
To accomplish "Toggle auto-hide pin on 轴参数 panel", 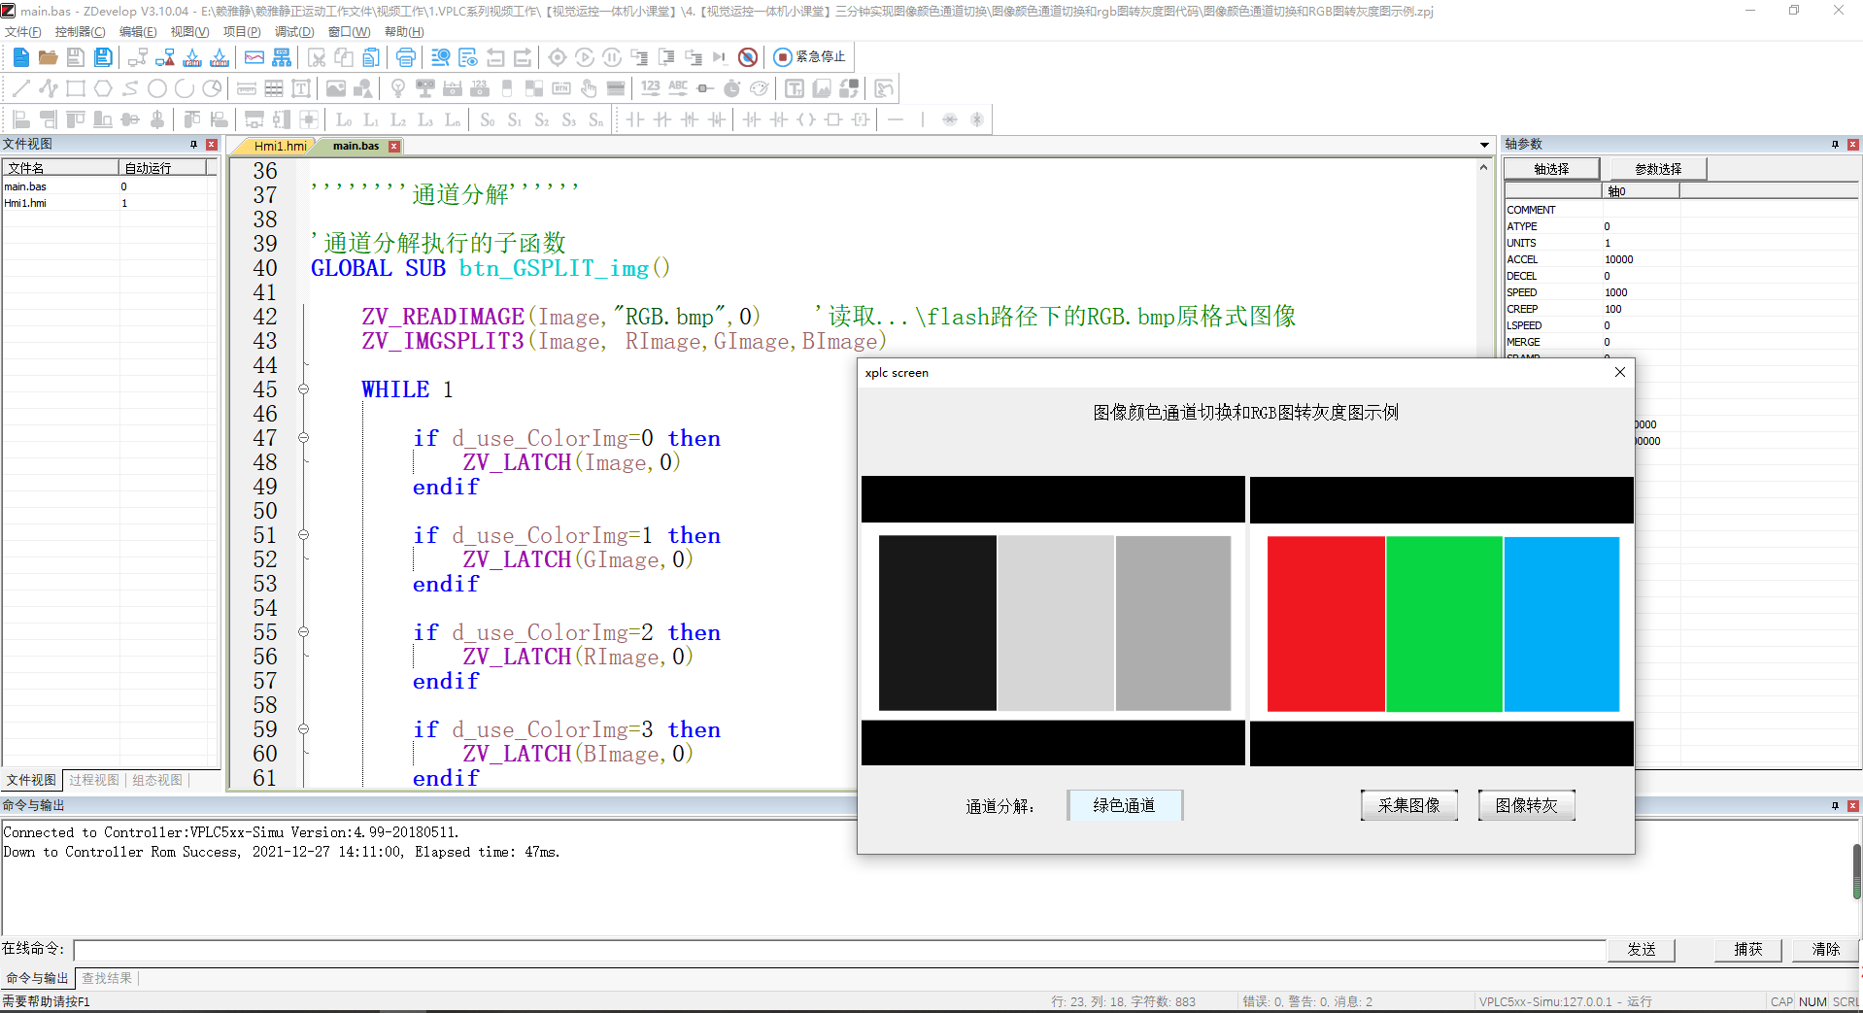I will click(1836, 144).
